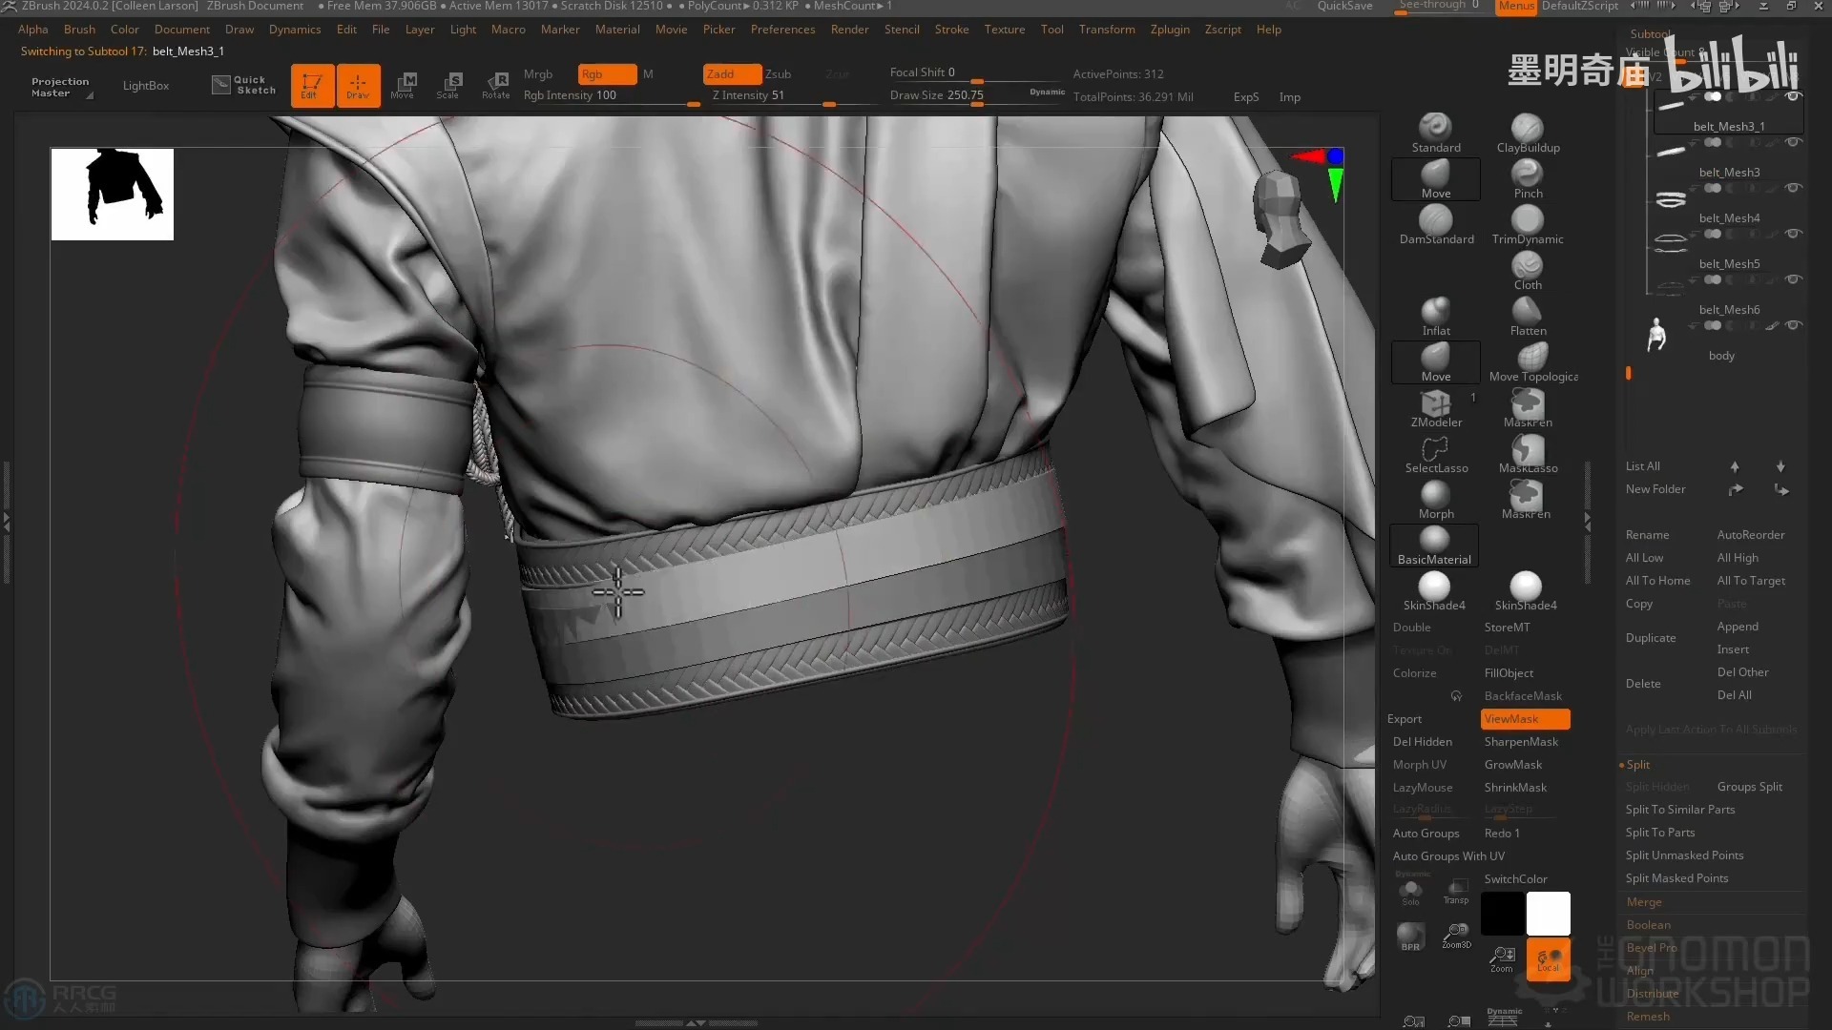This screenshot has height=1030, width=1832.
Task: Select the SelectLasso tool
Action: point(1436,453)
